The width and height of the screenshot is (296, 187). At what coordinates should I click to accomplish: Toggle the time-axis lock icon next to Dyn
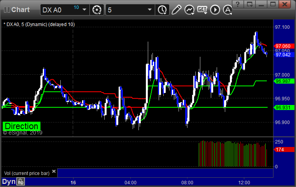pyautogui.click(x=21, y=182)
